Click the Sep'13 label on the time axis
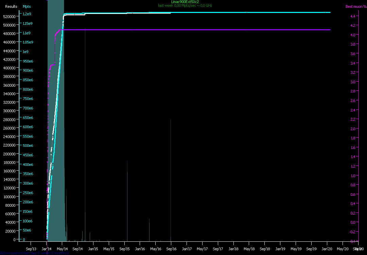The height and width of the screenshot is (255, 367). tap(31, 249)
